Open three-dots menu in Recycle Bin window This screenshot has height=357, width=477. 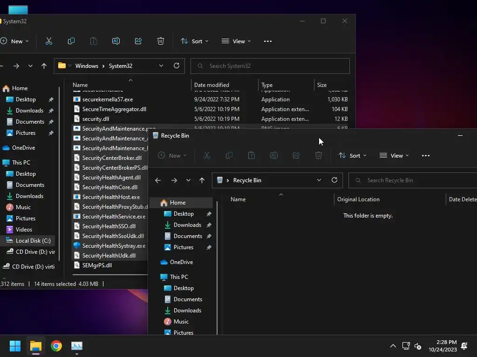pyautogui.click(x=426, y=156)
